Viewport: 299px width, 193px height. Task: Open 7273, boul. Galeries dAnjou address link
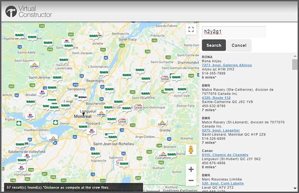[227, 65]
